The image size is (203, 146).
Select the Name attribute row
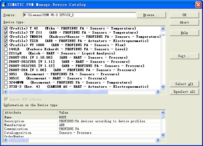point(82,117)
